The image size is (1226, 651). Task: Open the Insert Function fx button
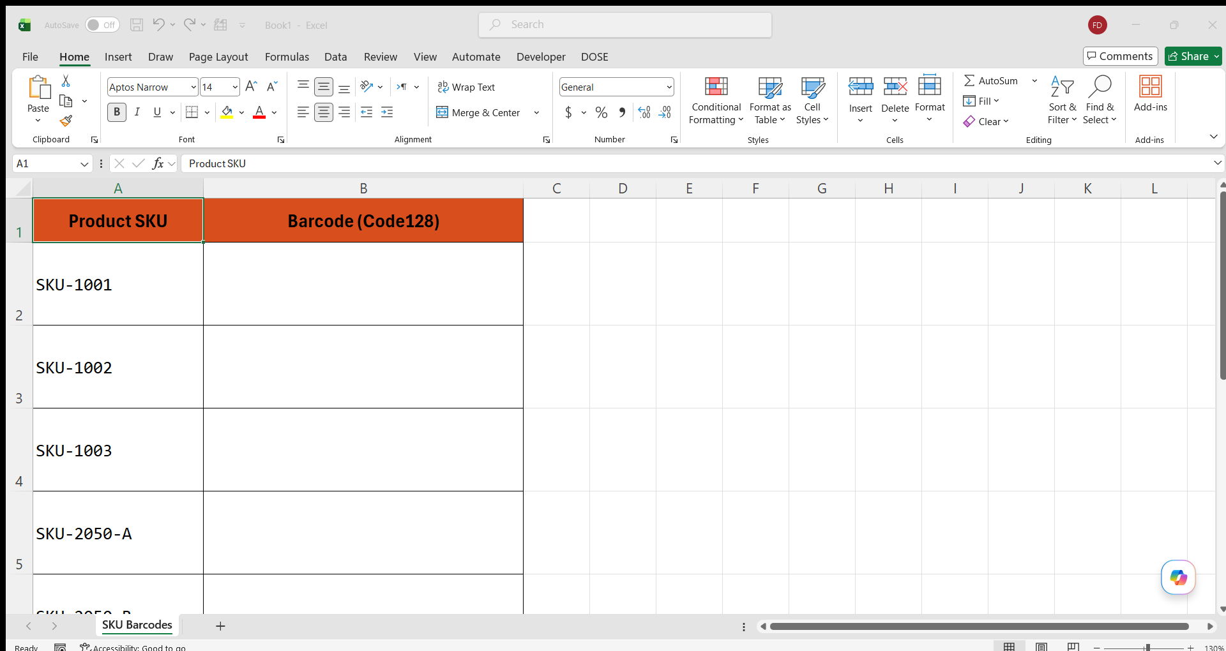pyautogui.click(x=158, y=163)
